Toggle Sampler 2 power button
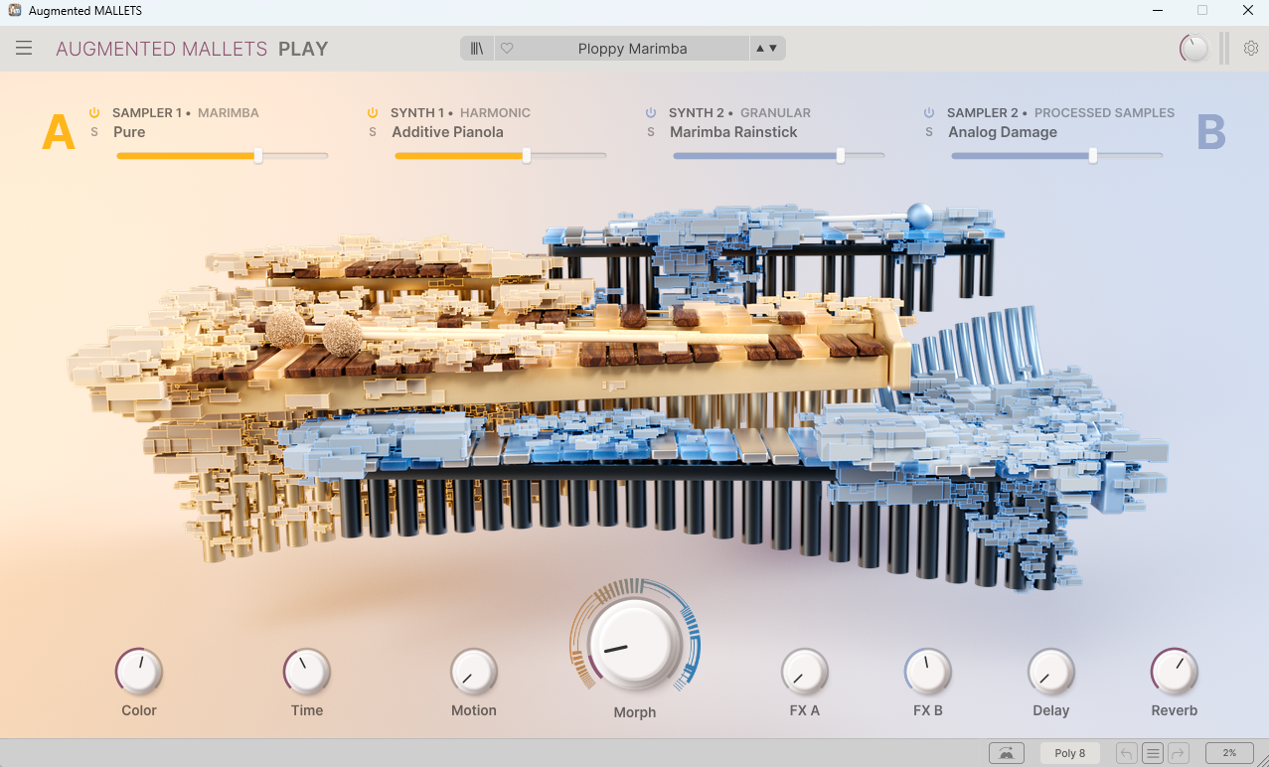Image resolution: width=1269 pixels, height=767 pixels. 929,113
